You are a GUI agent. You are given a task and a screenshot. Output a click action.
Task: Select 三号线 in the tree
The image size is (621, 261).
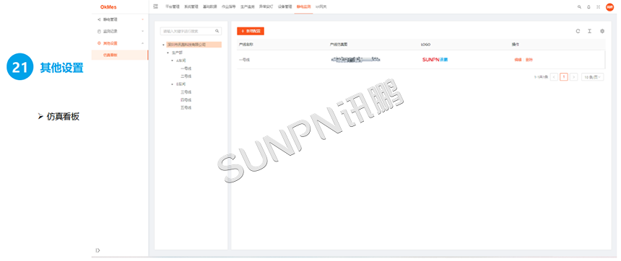coord(186,92)
